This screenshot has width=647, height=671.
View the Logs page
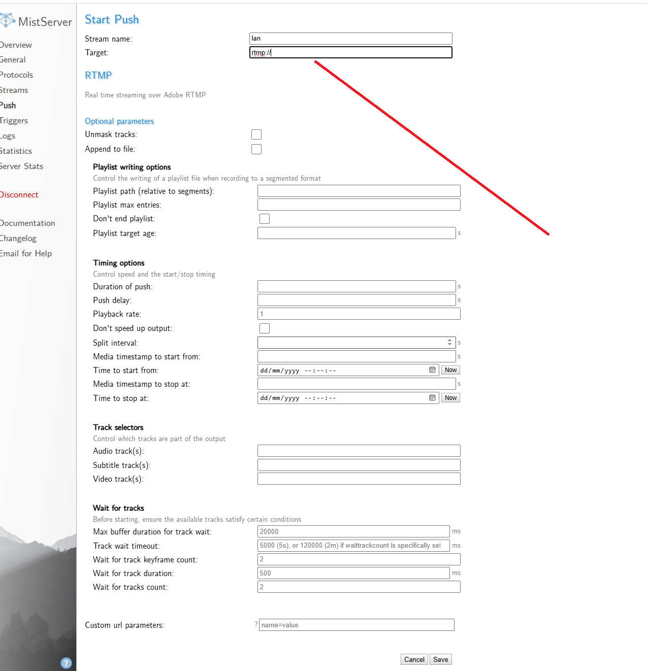click(x=8, y=136)
